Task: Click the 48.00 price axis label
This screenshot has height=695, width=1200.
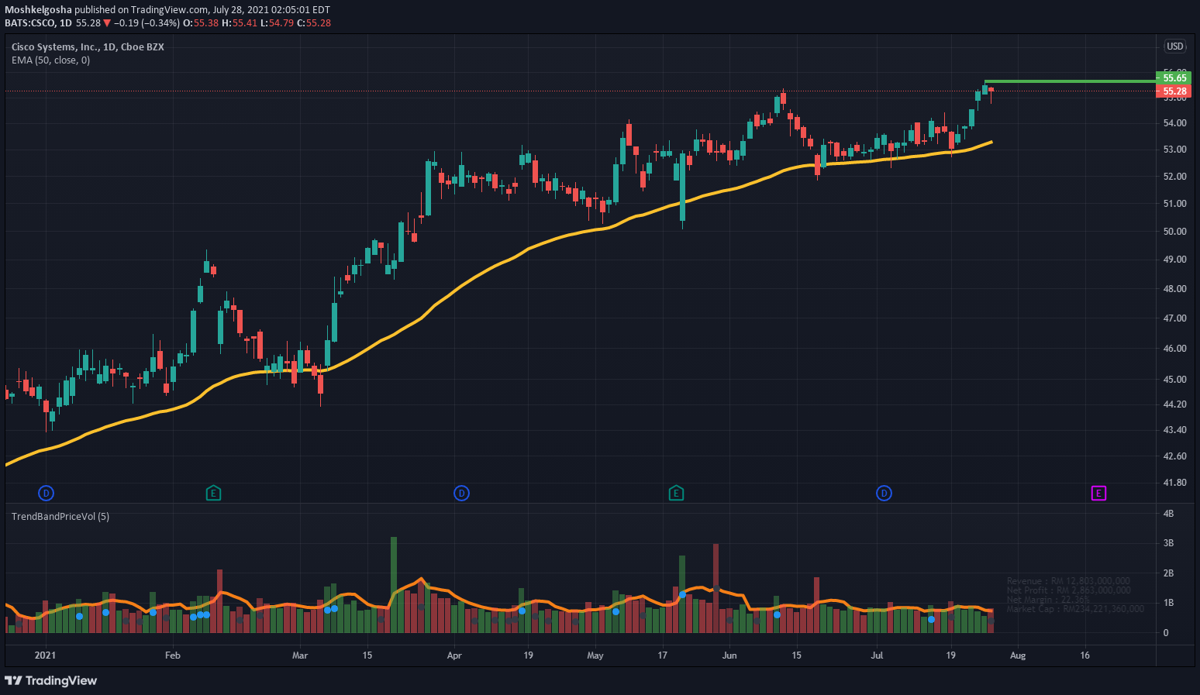Action: tap(1175, 289)
